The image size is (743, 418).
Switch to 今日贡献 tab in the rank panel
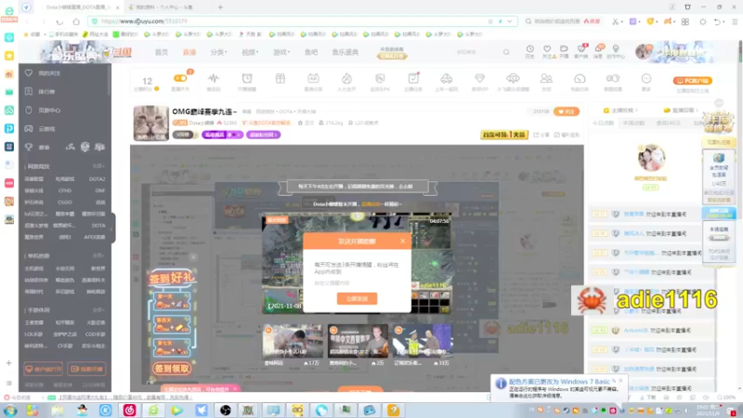pyautogui.click(x=603, y=124)
